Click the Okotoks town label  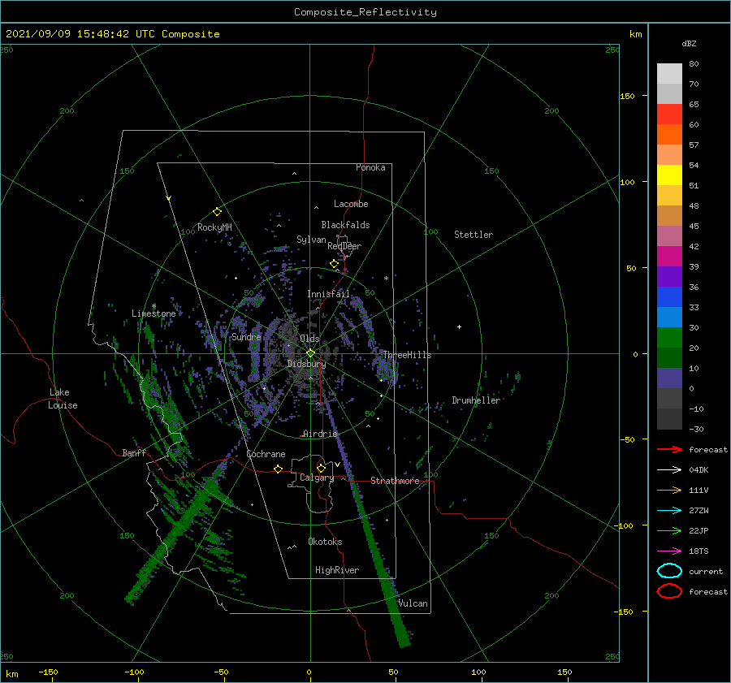pos(325,542)
